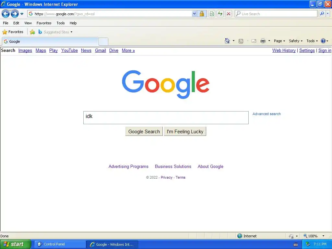Open Google Settings link
The image size is (332, 249).
(x=307, y=50)
